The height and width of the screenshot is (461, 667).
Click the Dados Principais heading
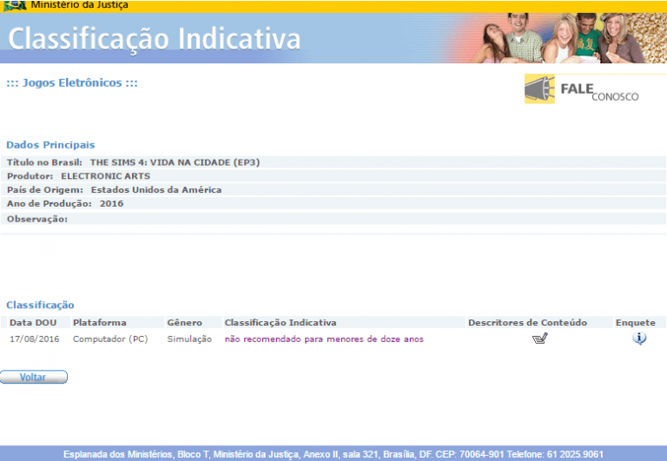point(50,145)
